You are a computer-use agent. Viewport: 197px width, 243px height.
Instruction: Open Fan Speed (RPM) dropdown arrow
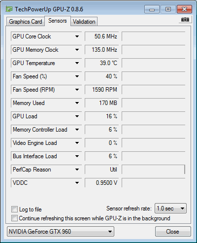pyautogui.click(x=77, y=90)
